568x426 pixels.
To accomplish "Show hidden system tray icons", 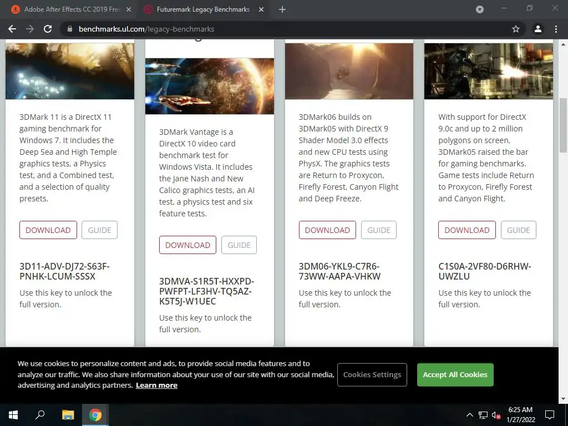I will (x=469, y=415).
